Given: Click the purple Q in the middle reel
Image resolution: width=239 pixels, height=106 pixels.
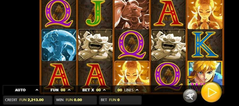Looking at the screenshot, I should [x=132, y=45].
